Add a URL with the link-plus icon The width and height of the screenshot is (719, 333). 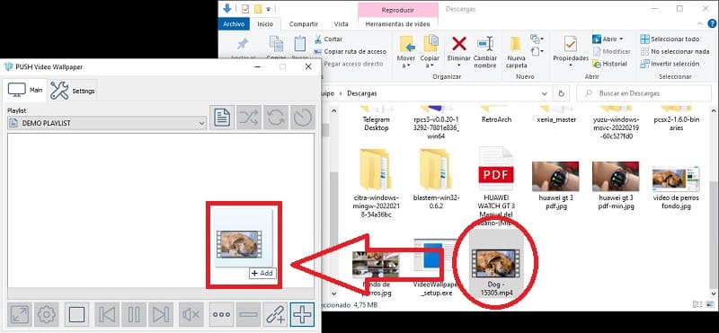click(x=276, y=315)
